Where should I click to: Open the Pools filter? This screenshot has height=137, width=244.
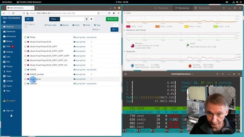76,25
